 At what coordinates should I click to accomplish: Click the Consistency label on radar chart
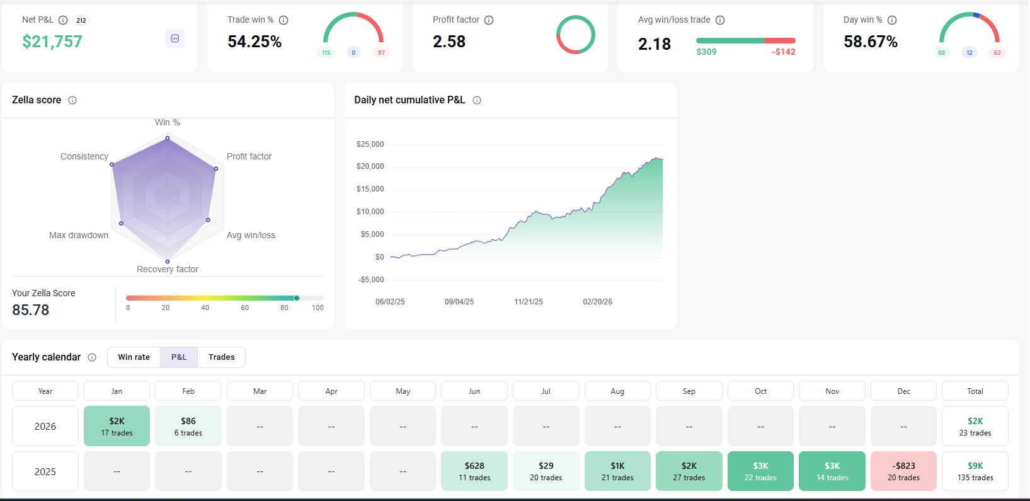(x=84, y=156)
